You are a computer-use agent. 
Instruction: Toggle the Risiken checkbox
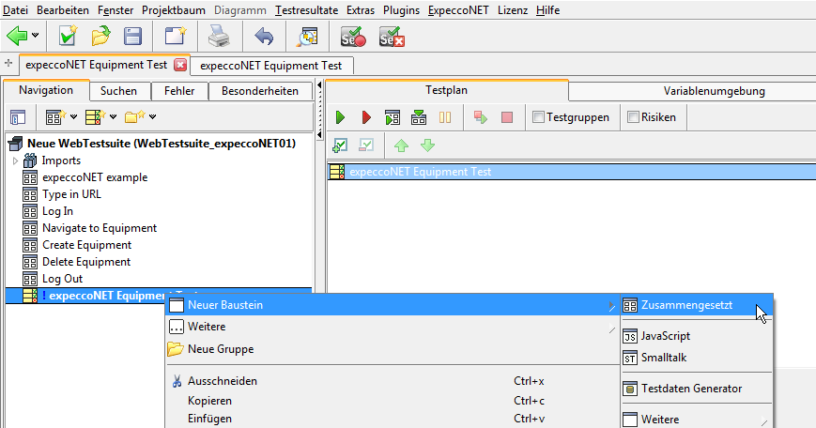point(633,117)
